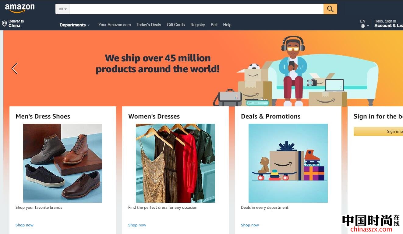Go to Gift Cards page
Viewport: 403px width, 234px height.
(x=176, y=25)
